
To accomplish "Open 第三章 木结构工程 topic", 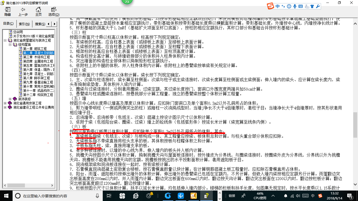I will coord(36,57).
